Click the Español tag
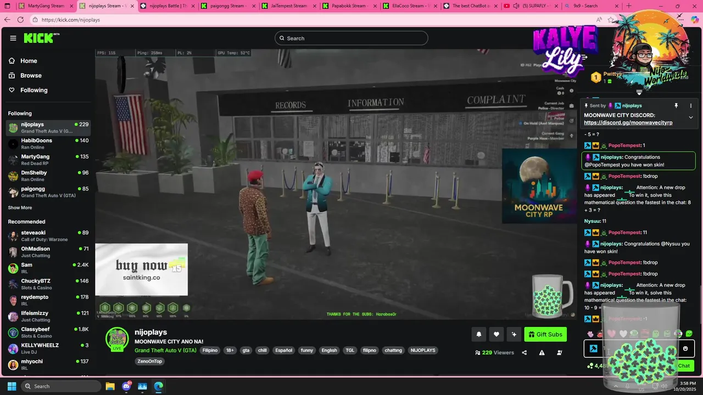The height and width of the screenshot is (395, 703). 284,350
